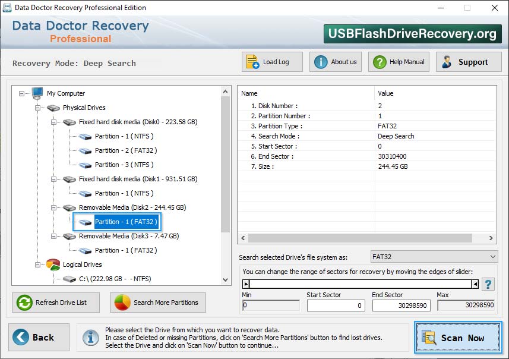The width and height of the screenshot is (509, 359).
Task: Collapse the Logical Drives node
Action: (x=37, y=264)
